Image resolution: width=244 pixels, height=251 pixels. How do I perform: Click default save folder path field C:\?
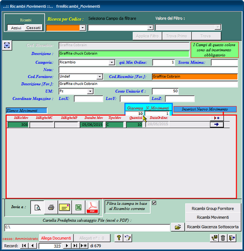pyautogui.click(x=87, y=227)
